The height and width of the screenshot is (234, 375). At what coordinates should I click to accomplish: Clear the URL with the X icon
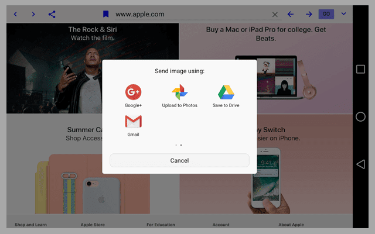pyautogui.click(x=275, y=14)
